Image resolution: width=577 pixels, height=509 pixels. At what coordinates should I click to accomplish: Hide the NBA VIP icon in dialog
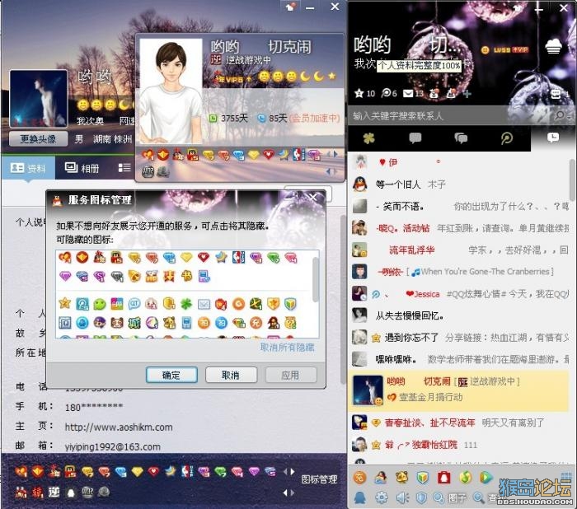click(238, 258)
